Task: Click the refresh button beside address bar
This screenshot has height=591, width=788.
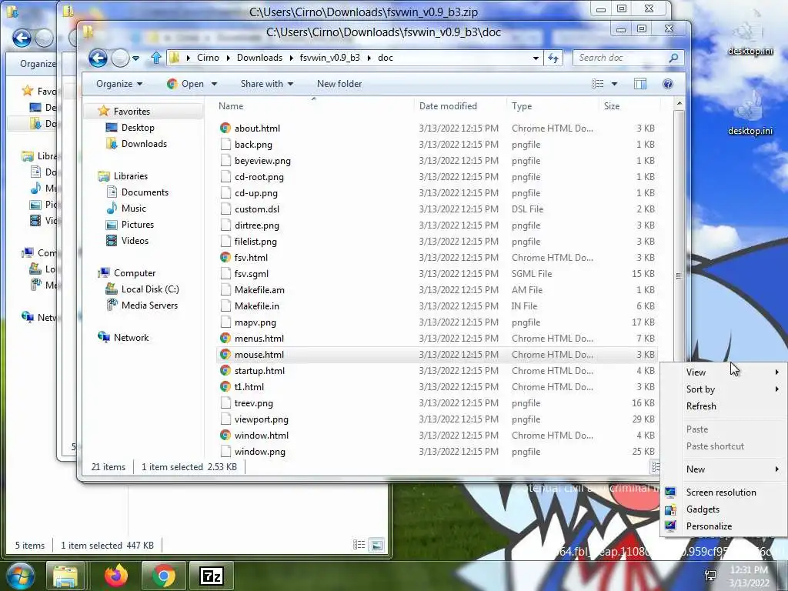Action: point(553,58)
